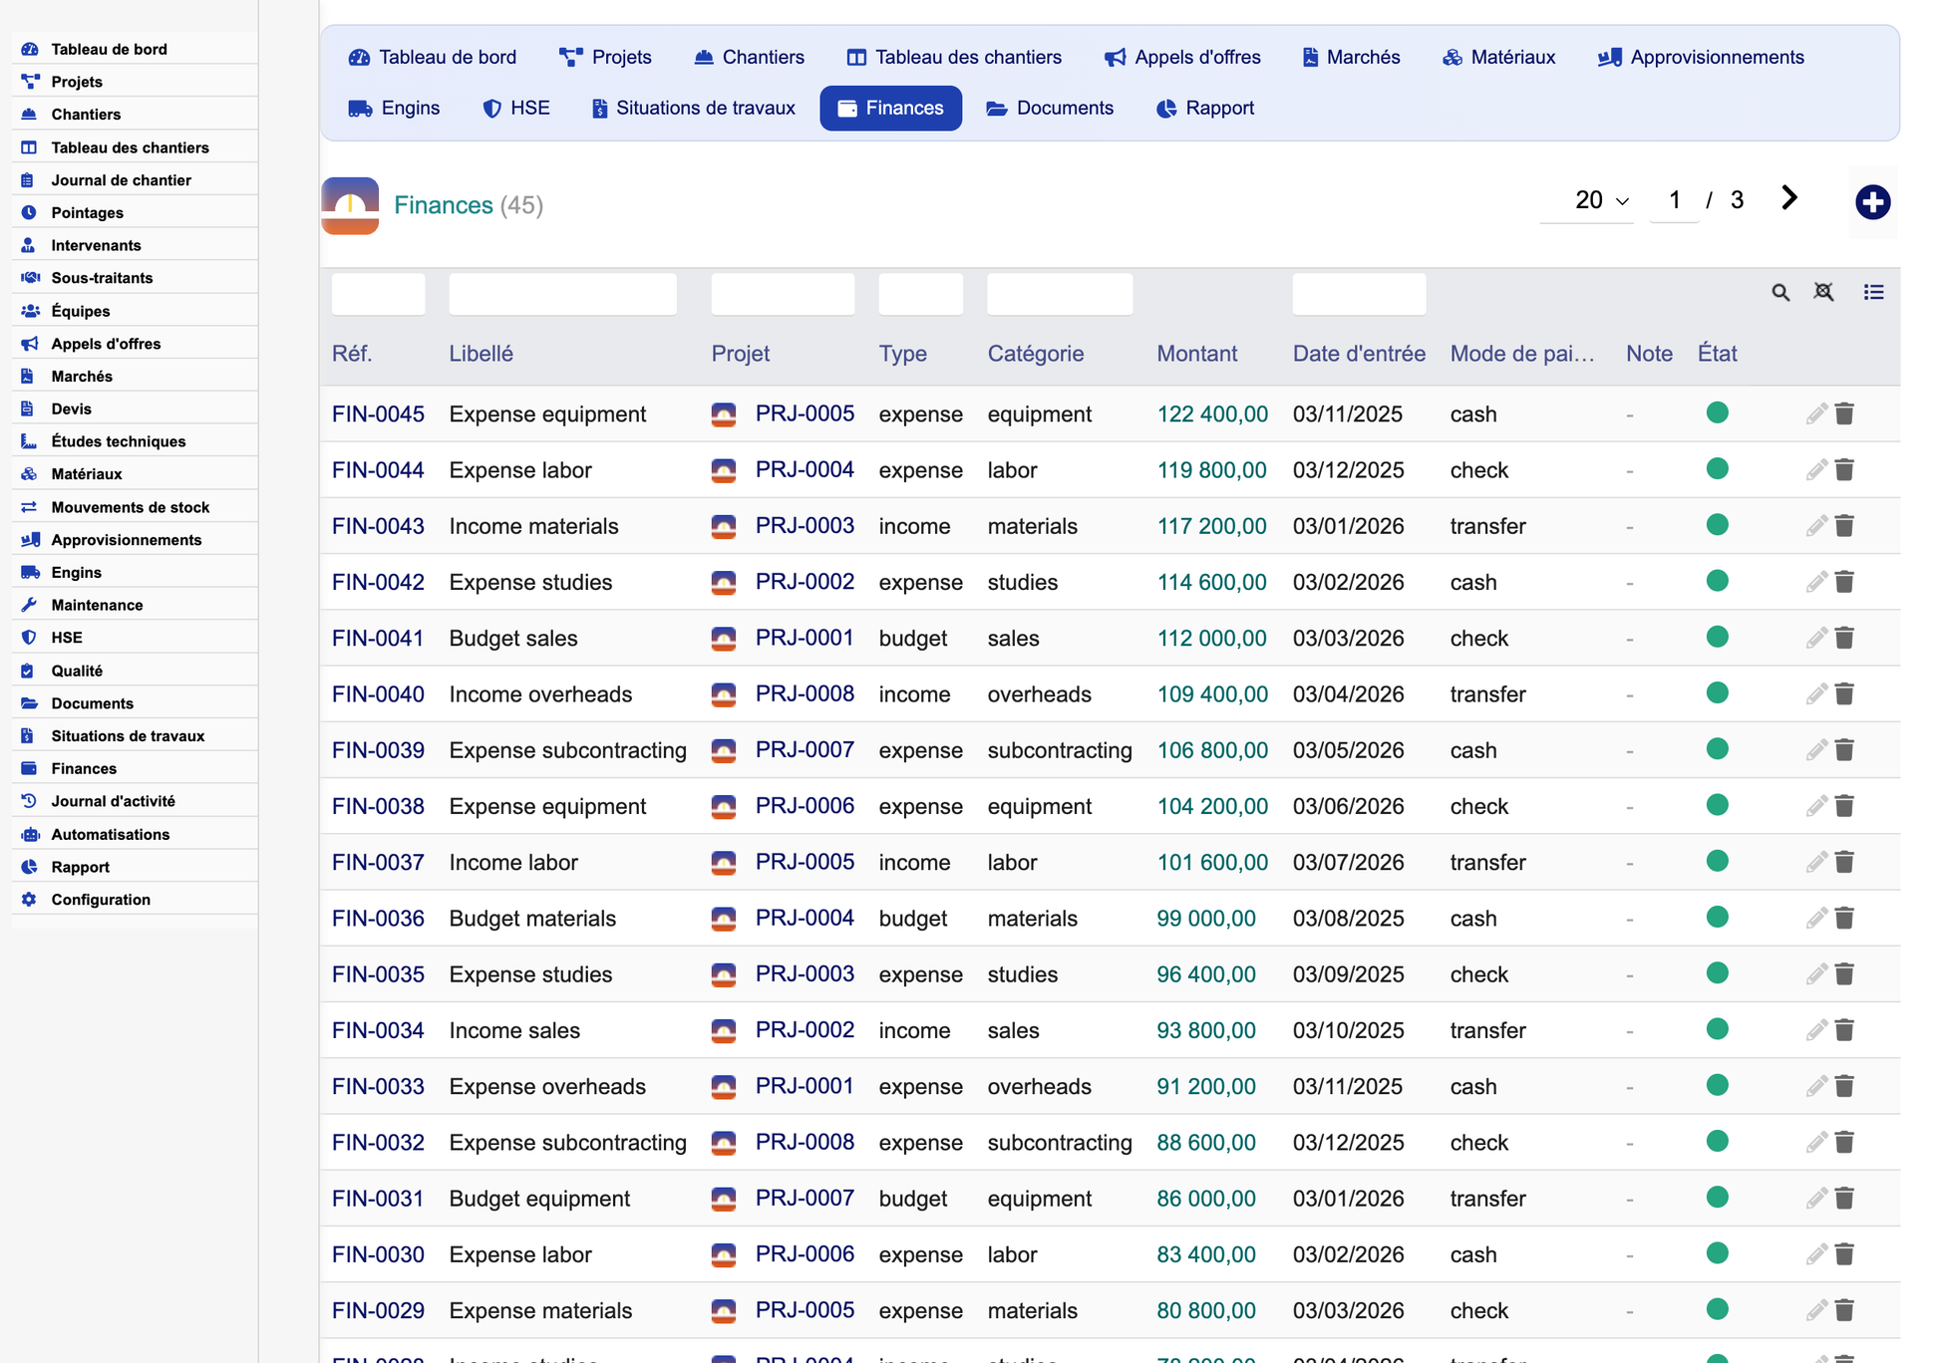Open the Documents tab

click(x=1050, y=108)
